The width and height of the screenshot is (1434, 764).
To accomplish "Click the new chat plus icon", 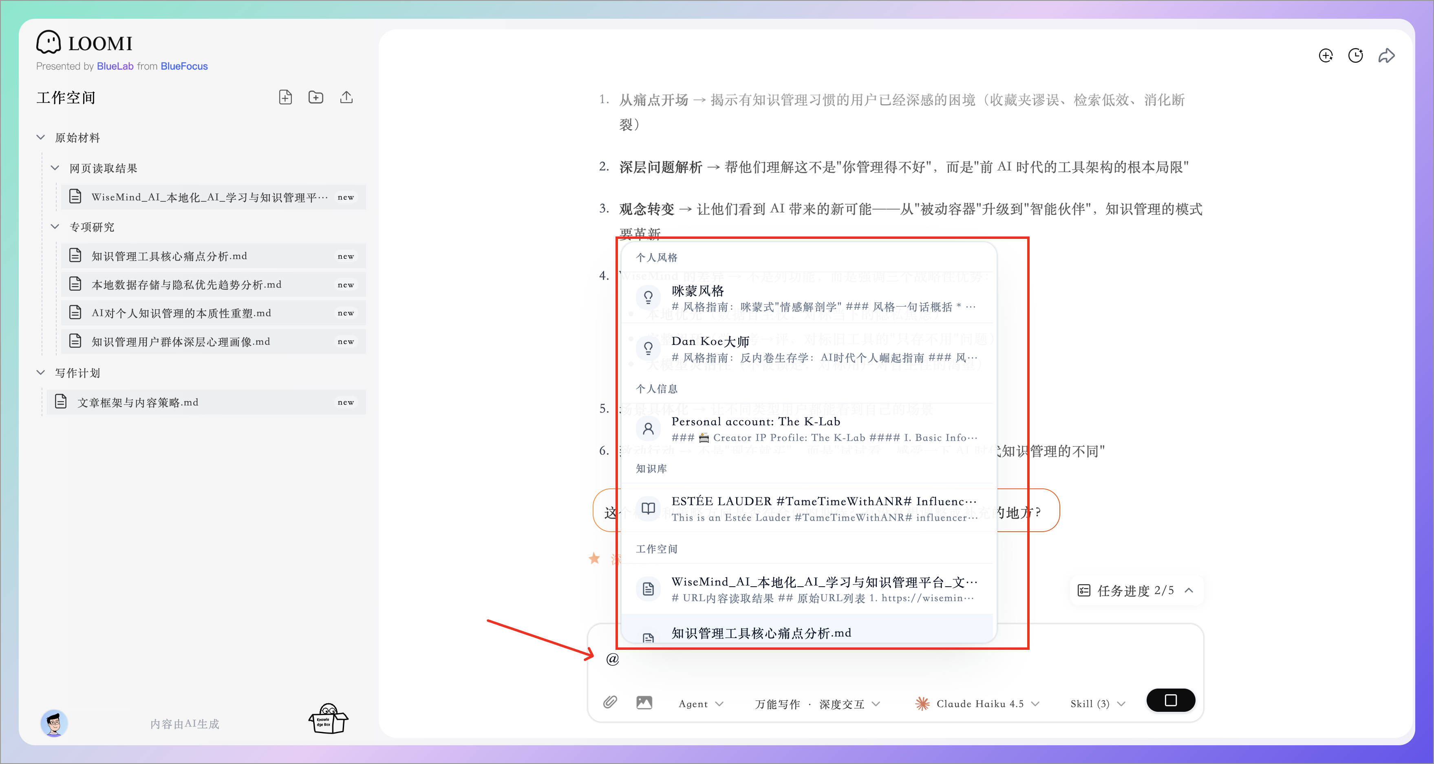I will pos(1326,56).
